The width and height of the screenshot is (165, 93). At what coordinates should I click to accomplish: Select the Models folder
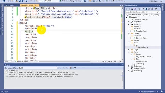pos(136,40)
